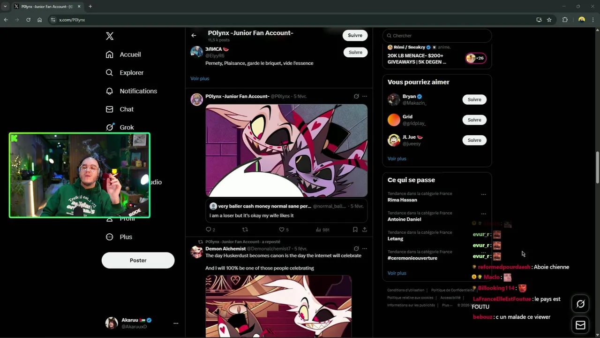Follow P0lynx with header Suivre button
600x338 pixels.
[x=355, y=35]
